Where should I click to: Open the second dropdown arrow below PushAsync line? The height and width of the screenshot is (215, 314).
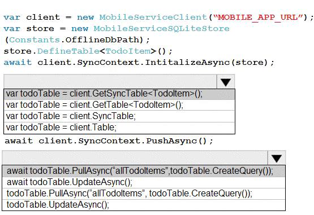click(277, 158)
